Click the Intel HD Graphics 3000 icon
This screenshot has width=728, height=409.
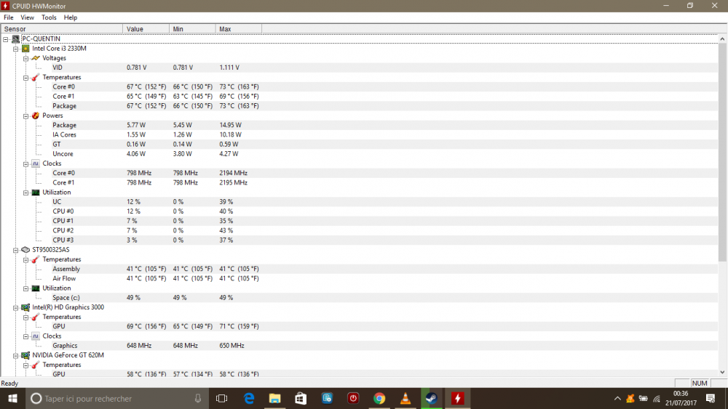coord(25,307)
